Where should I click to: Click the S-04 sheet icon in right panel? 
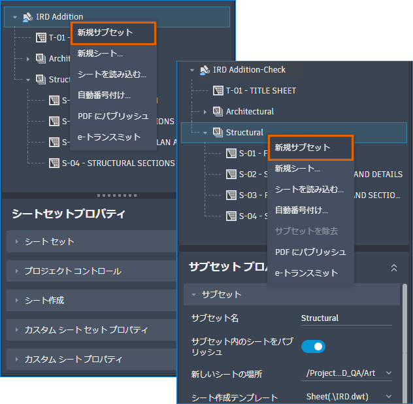click(231, 216)
